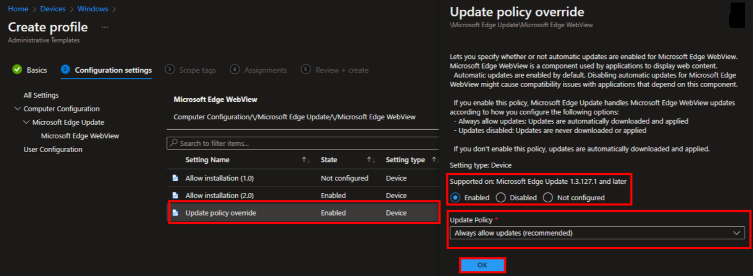Click the ellipsis next to Create profile
753x276 pixels.
click(105, 27)
